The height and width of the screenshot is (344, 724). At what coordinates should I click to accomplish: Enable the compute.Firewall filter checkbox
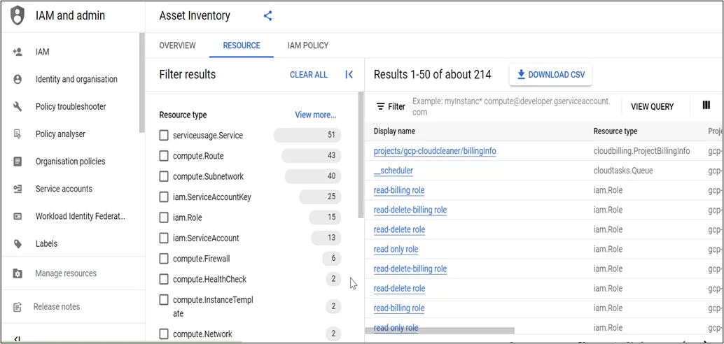click(x=164, y=259)
